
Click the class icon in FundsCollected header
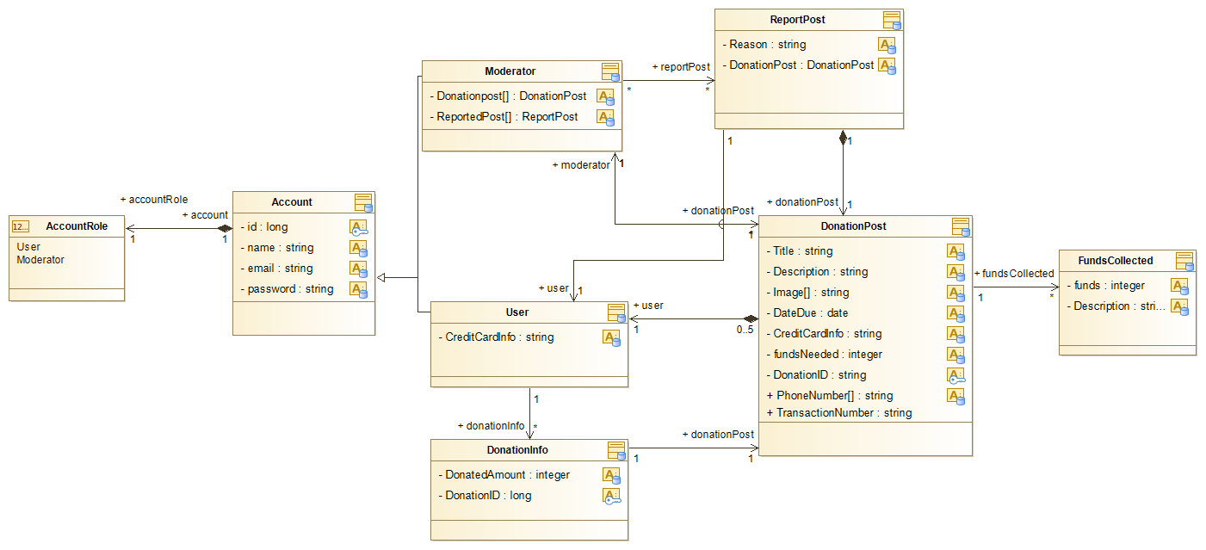(x=1184, y=261)
